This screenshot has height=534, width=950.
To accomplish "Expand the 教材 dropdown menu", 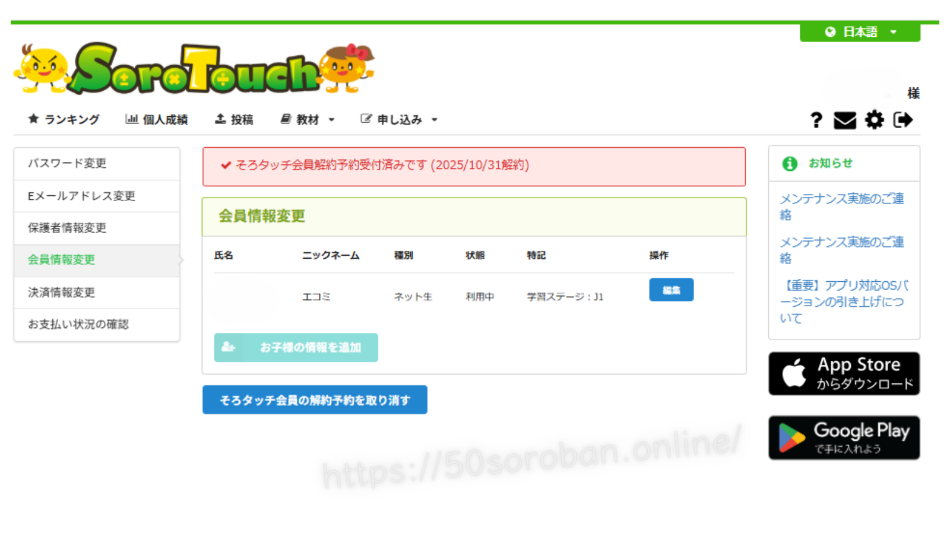I will pos(308,120).
